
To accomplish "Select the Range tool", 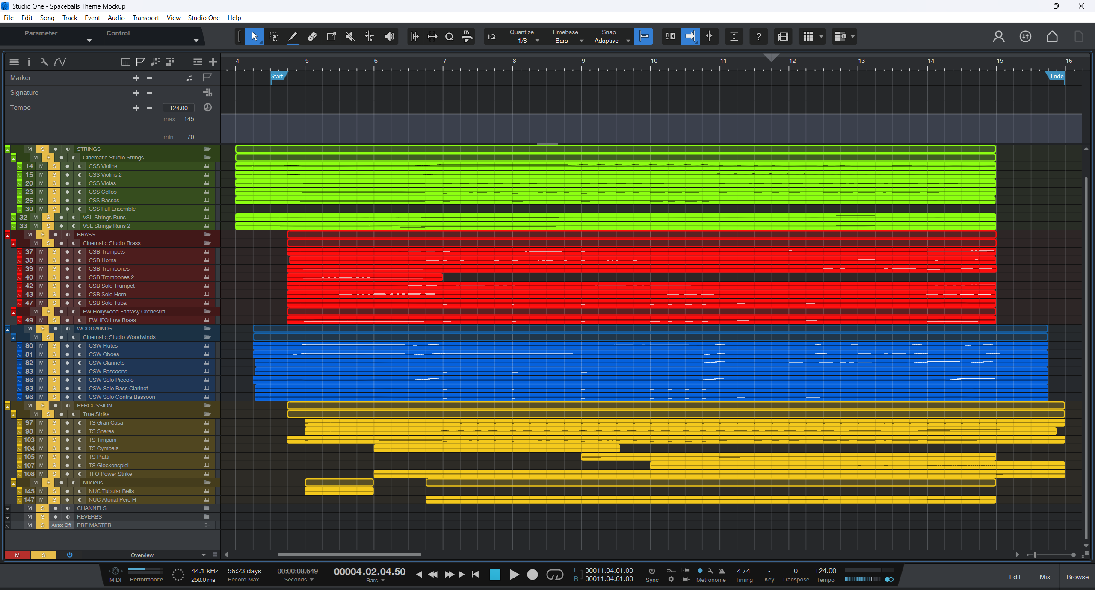I will pos(274,37).
